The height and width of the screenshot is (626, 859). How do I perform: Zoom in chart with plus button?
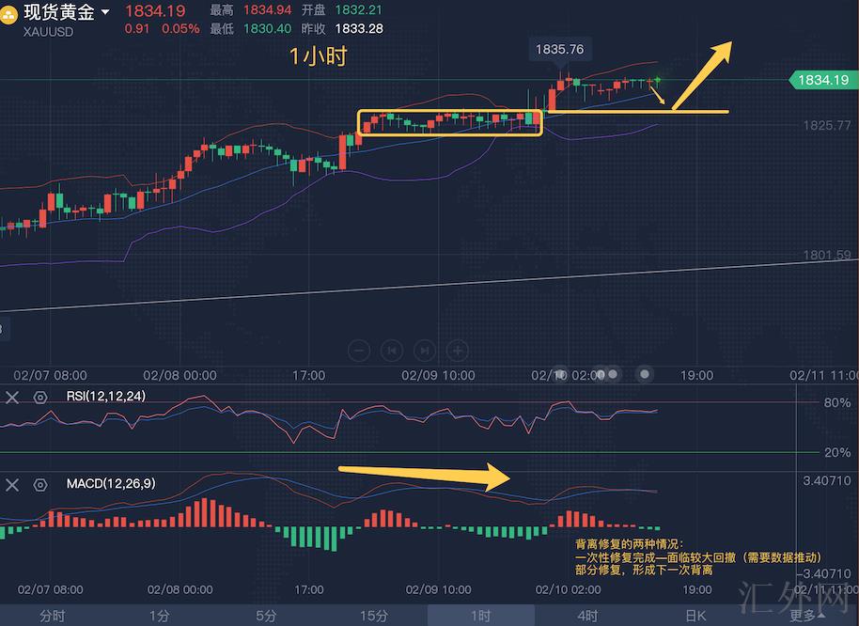tap(458, 350)
